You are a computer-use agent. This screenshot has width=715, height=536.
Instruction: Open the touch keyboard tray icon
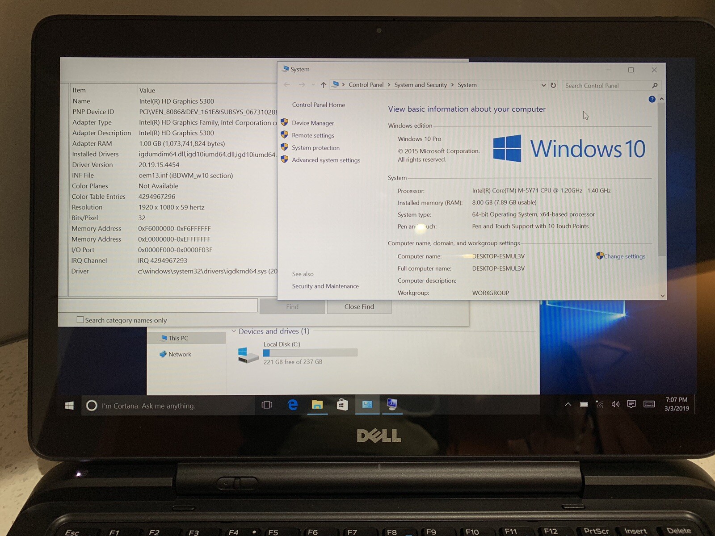click(x=649, y=404)
